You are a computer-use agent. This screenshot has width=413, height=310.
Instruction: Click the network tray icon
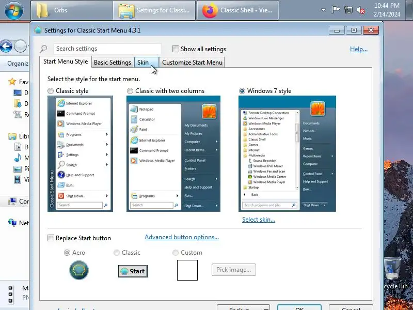348,10
